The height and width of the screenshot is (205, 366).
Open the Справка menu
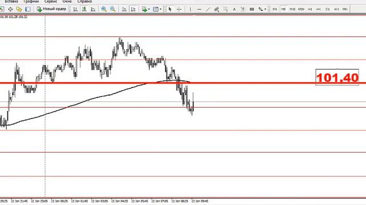click(85, 1)
